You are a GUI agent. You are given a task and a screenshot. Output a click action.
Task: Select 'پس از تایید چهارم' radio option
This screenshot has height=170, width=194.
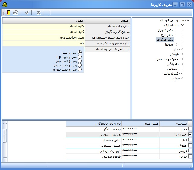coord(80,69)
